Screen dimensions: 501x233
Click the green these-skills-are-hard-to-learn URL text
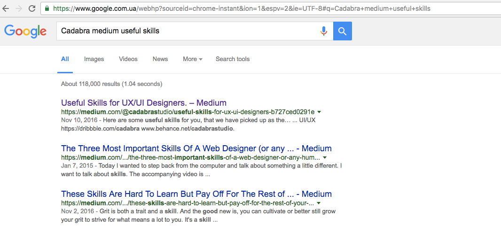(187, 203)
